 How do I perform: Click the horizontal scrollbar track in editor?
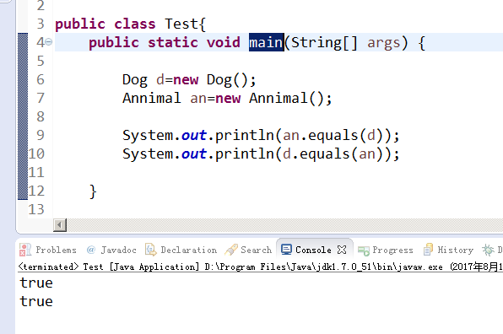pos(284,225)
